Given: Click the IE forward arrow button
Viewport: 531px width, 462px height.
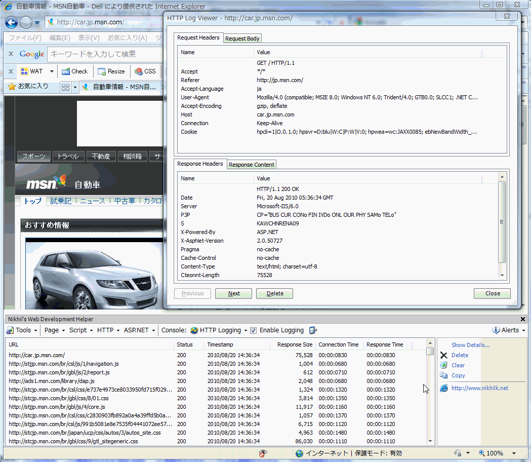Looking at the screenshot, I should coord(26,22).
